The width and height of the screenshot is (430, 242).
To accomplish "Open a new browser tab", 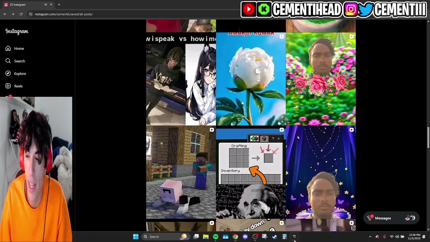I will click(x=59, y=5).
